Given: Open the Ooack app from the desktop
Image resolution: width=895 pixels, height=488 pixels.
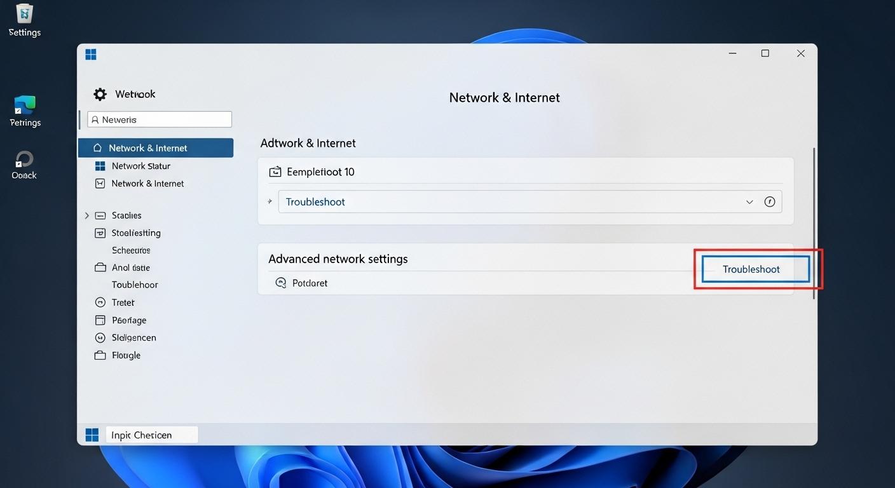Looking at the screenshot, I should coord(24,158).
